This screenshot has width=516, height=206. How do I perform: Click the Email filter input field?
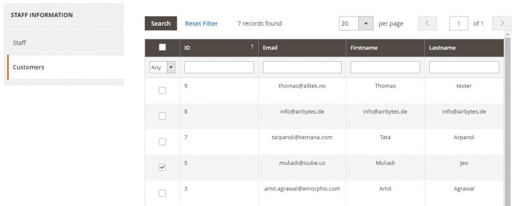(x=302, y=67)
